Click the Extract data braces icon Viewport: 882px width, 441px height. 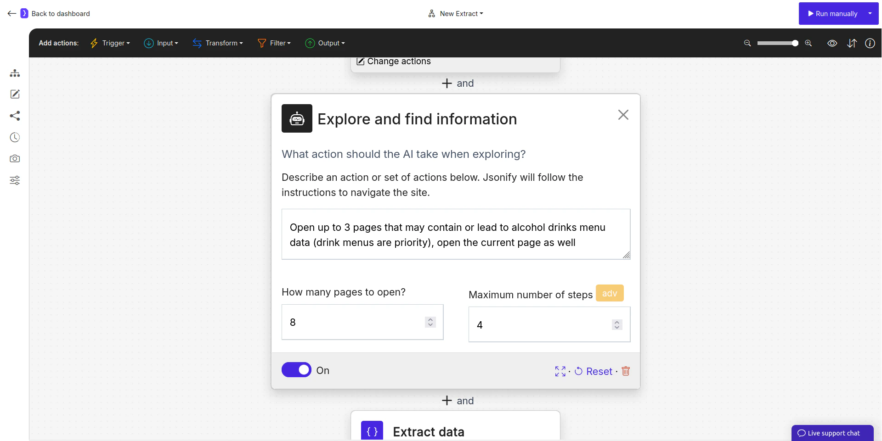(x=372, y=431)
